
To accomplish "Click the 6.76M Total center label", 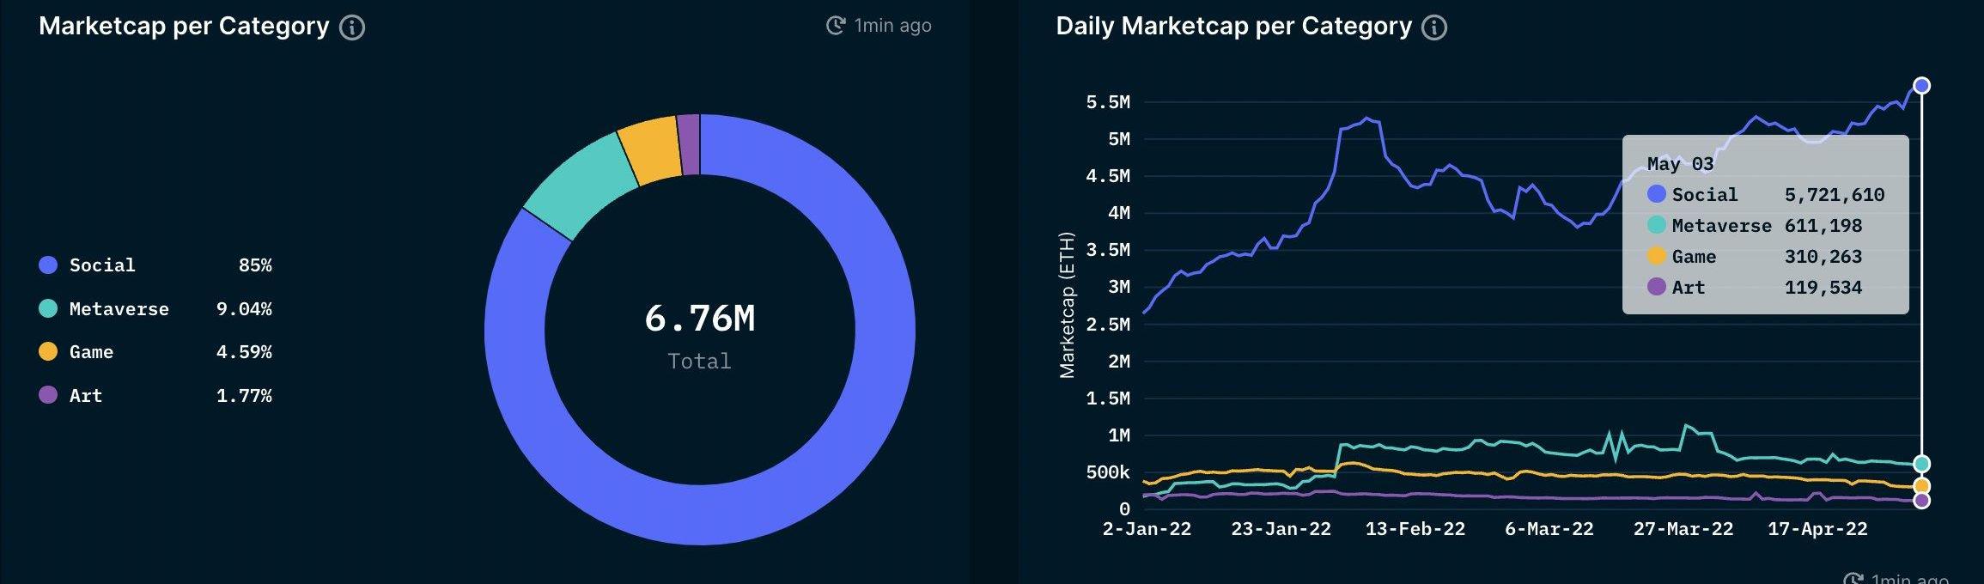I will tap(700, 335).
